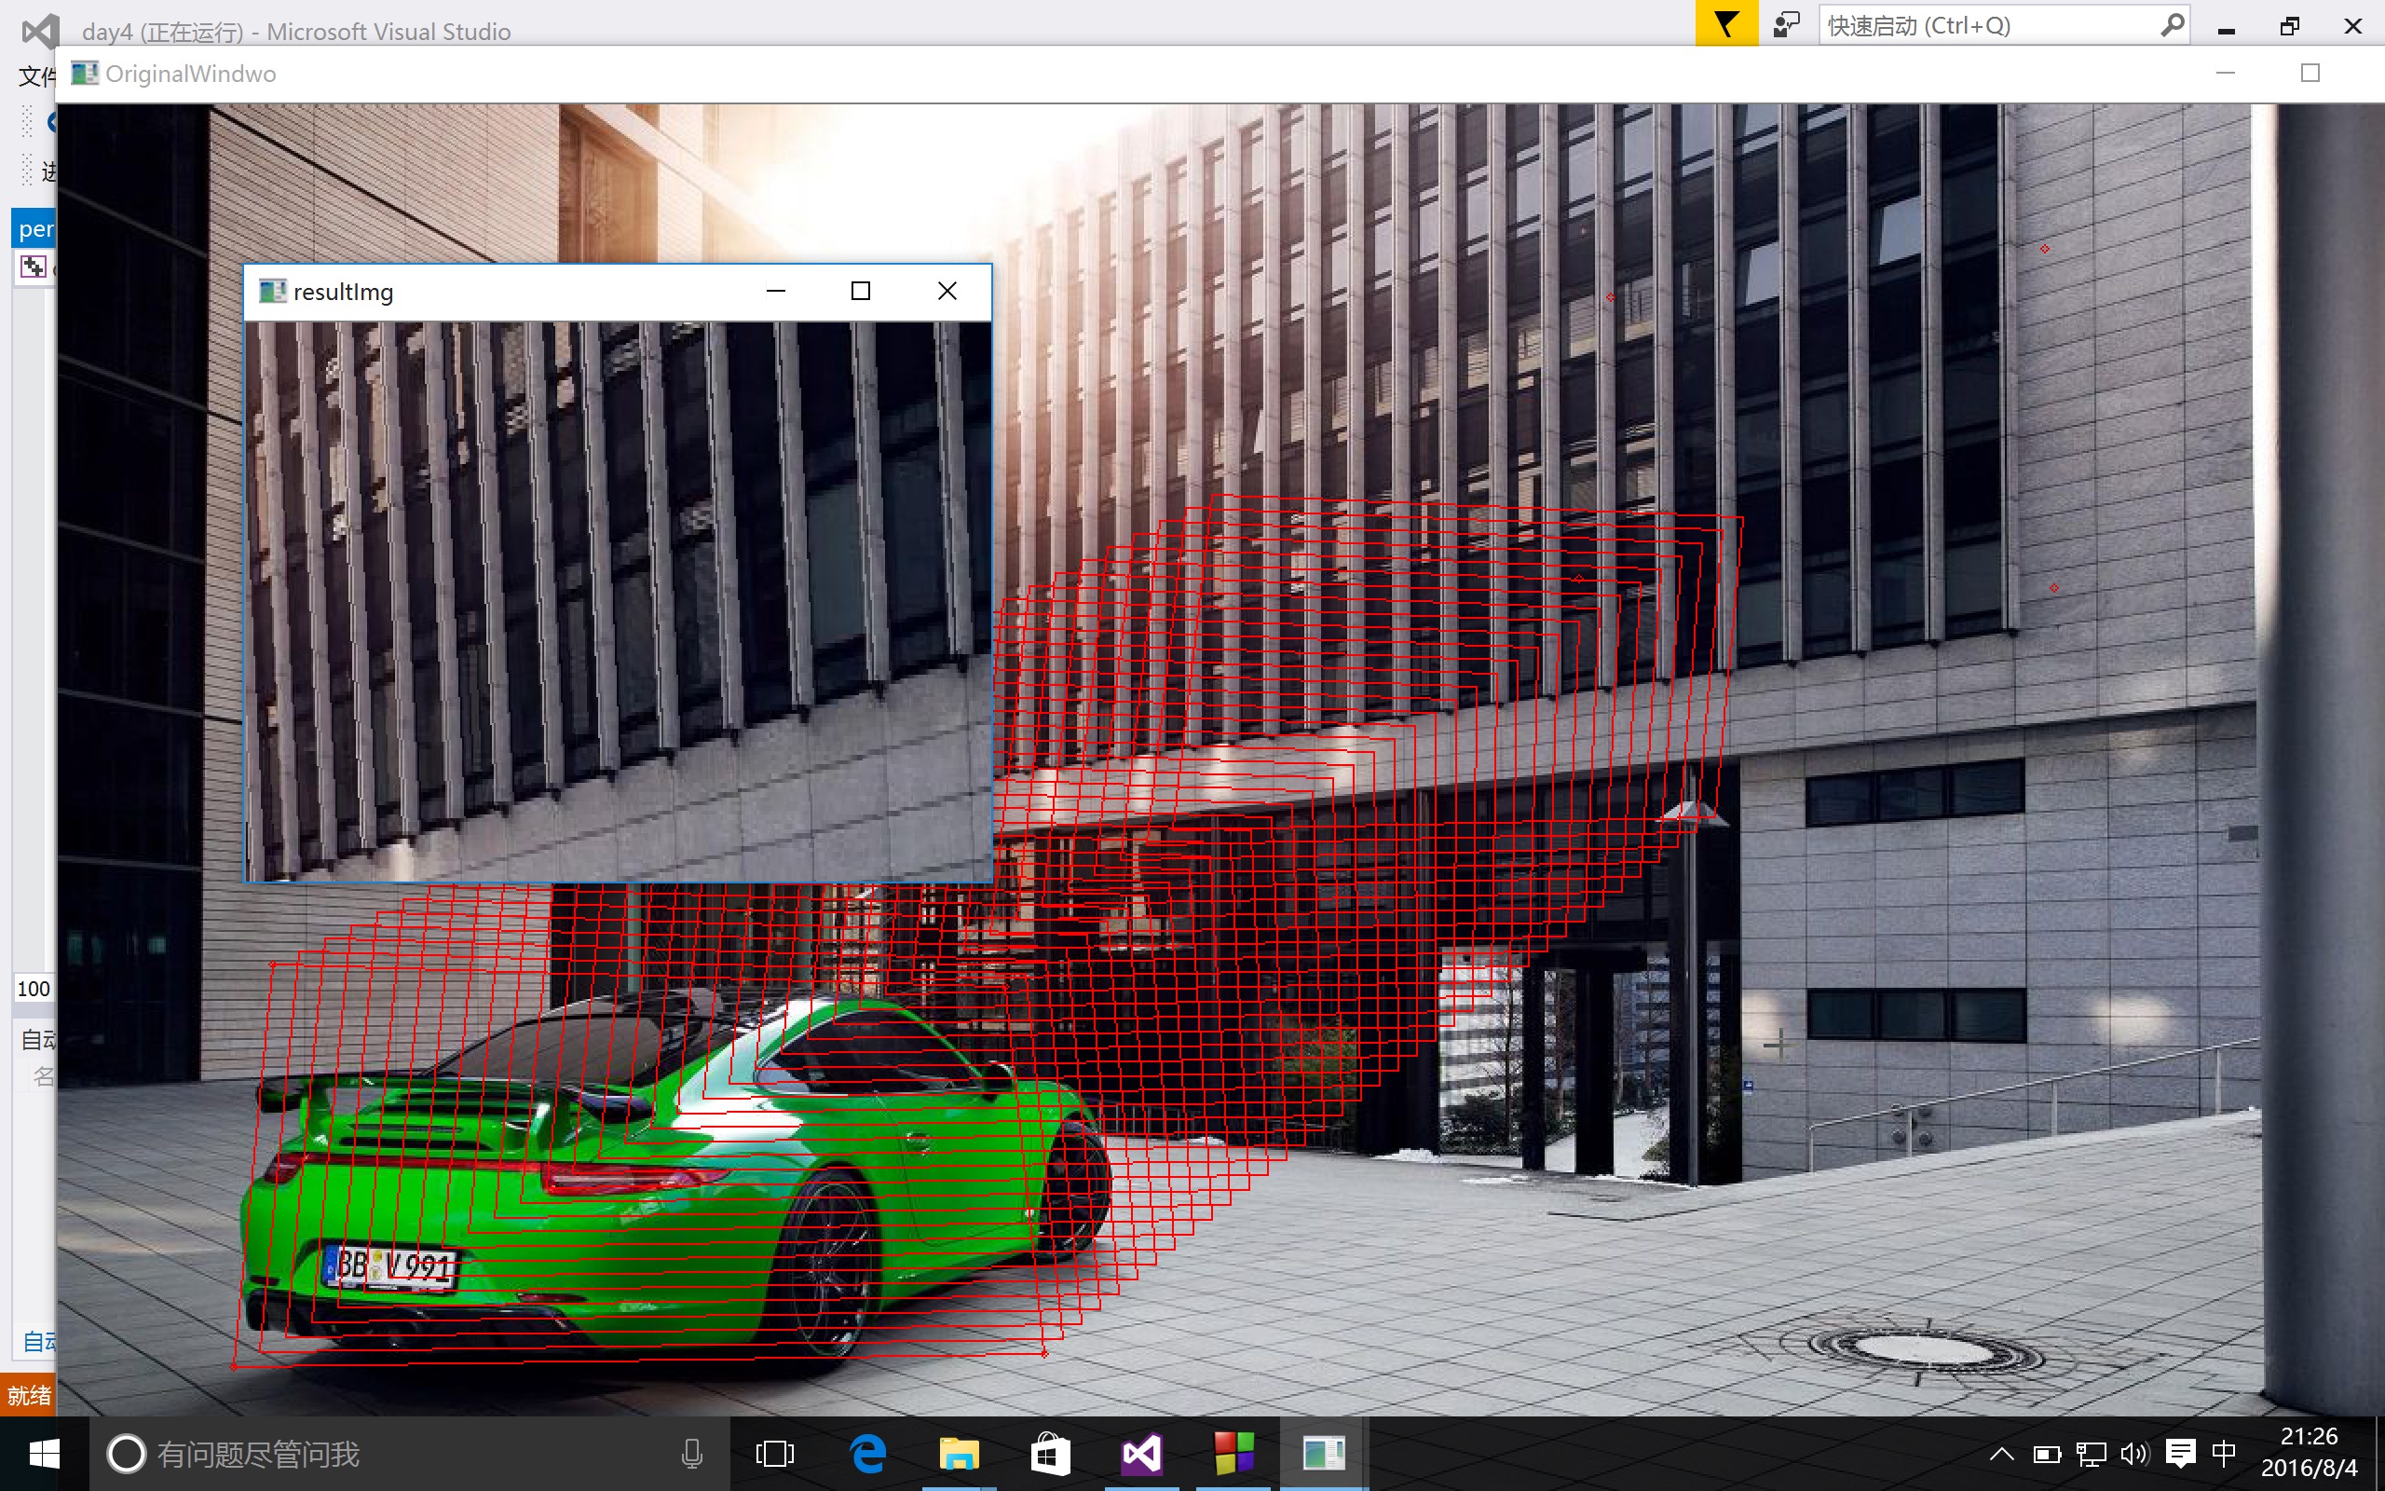
Task: Select the active image viewer taskbar icon
Action: pos(1324,1453)
